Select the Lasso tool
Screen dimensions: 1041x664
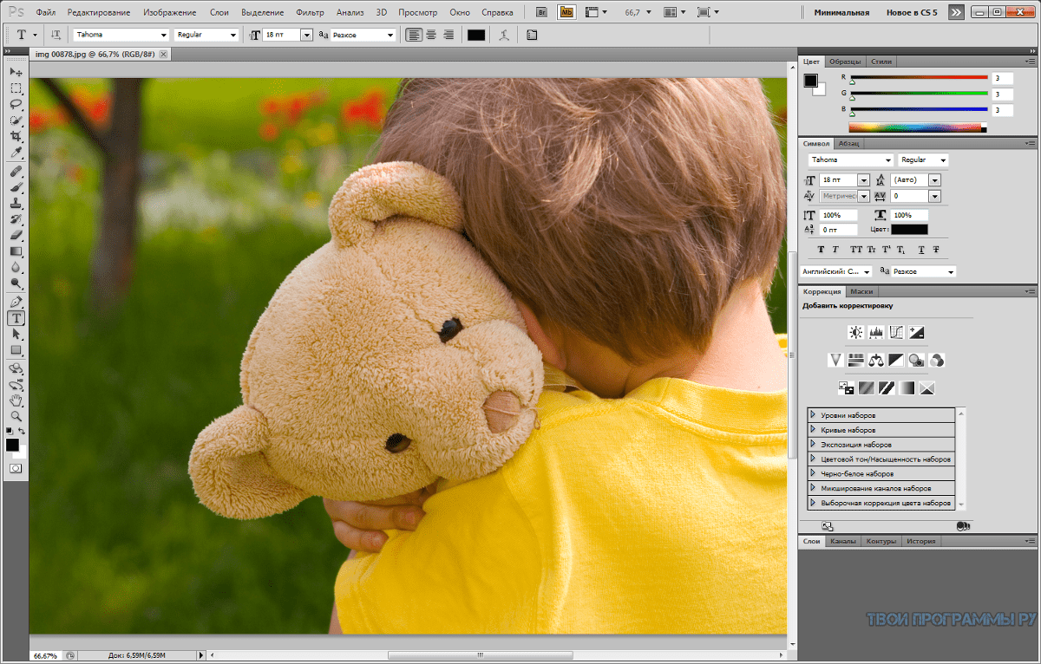[16, 105]
